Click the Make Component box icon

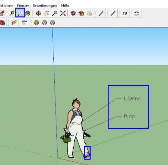tap(125, 13)
